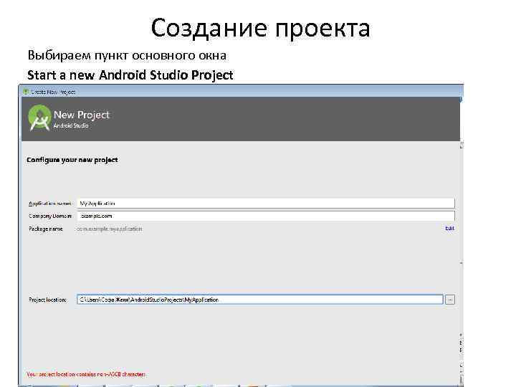Click the Edit link for package name
Image resolution: width=516 pixels, height=387 pixels.
[x=449, y=228]
